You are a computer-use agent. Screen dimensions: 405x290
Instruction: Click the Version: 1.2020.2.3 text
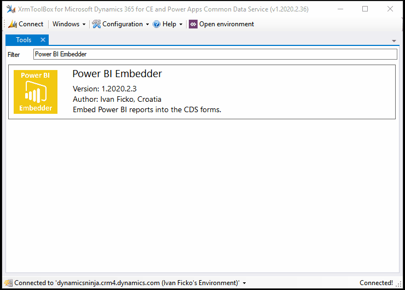(x=105, y=89)
